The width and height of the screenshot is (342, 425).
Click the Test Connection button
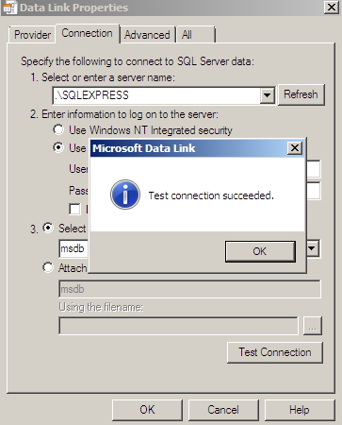[x=275, y=352]
